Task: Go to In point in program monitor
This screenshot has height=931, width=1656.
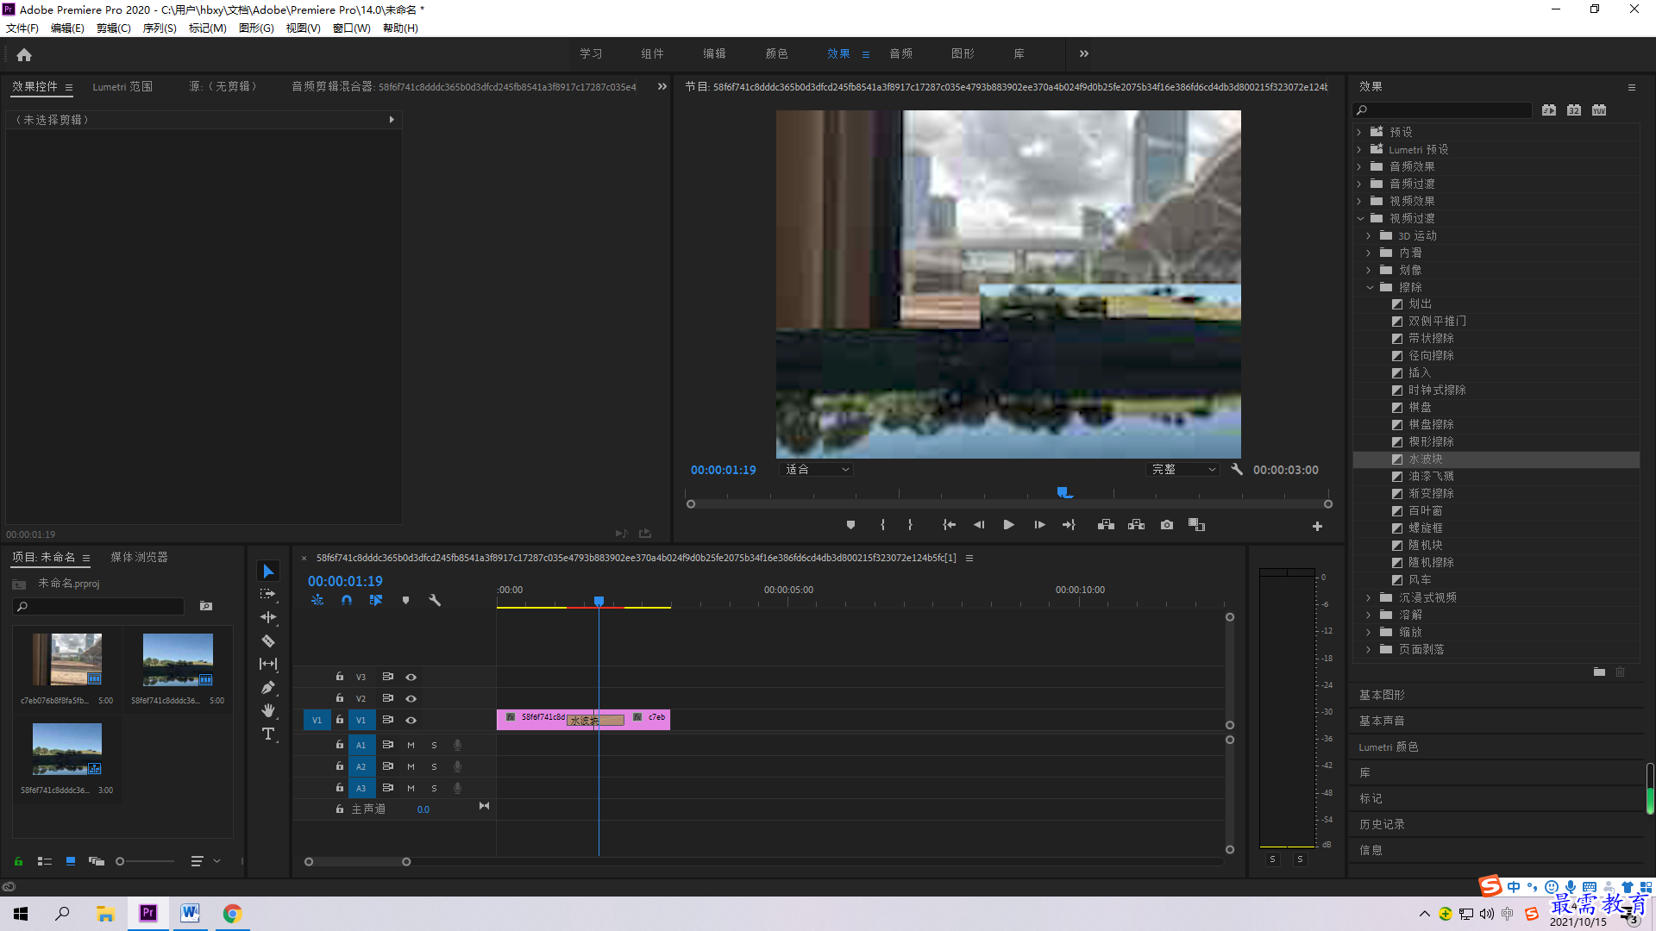Action: [949, 525]
